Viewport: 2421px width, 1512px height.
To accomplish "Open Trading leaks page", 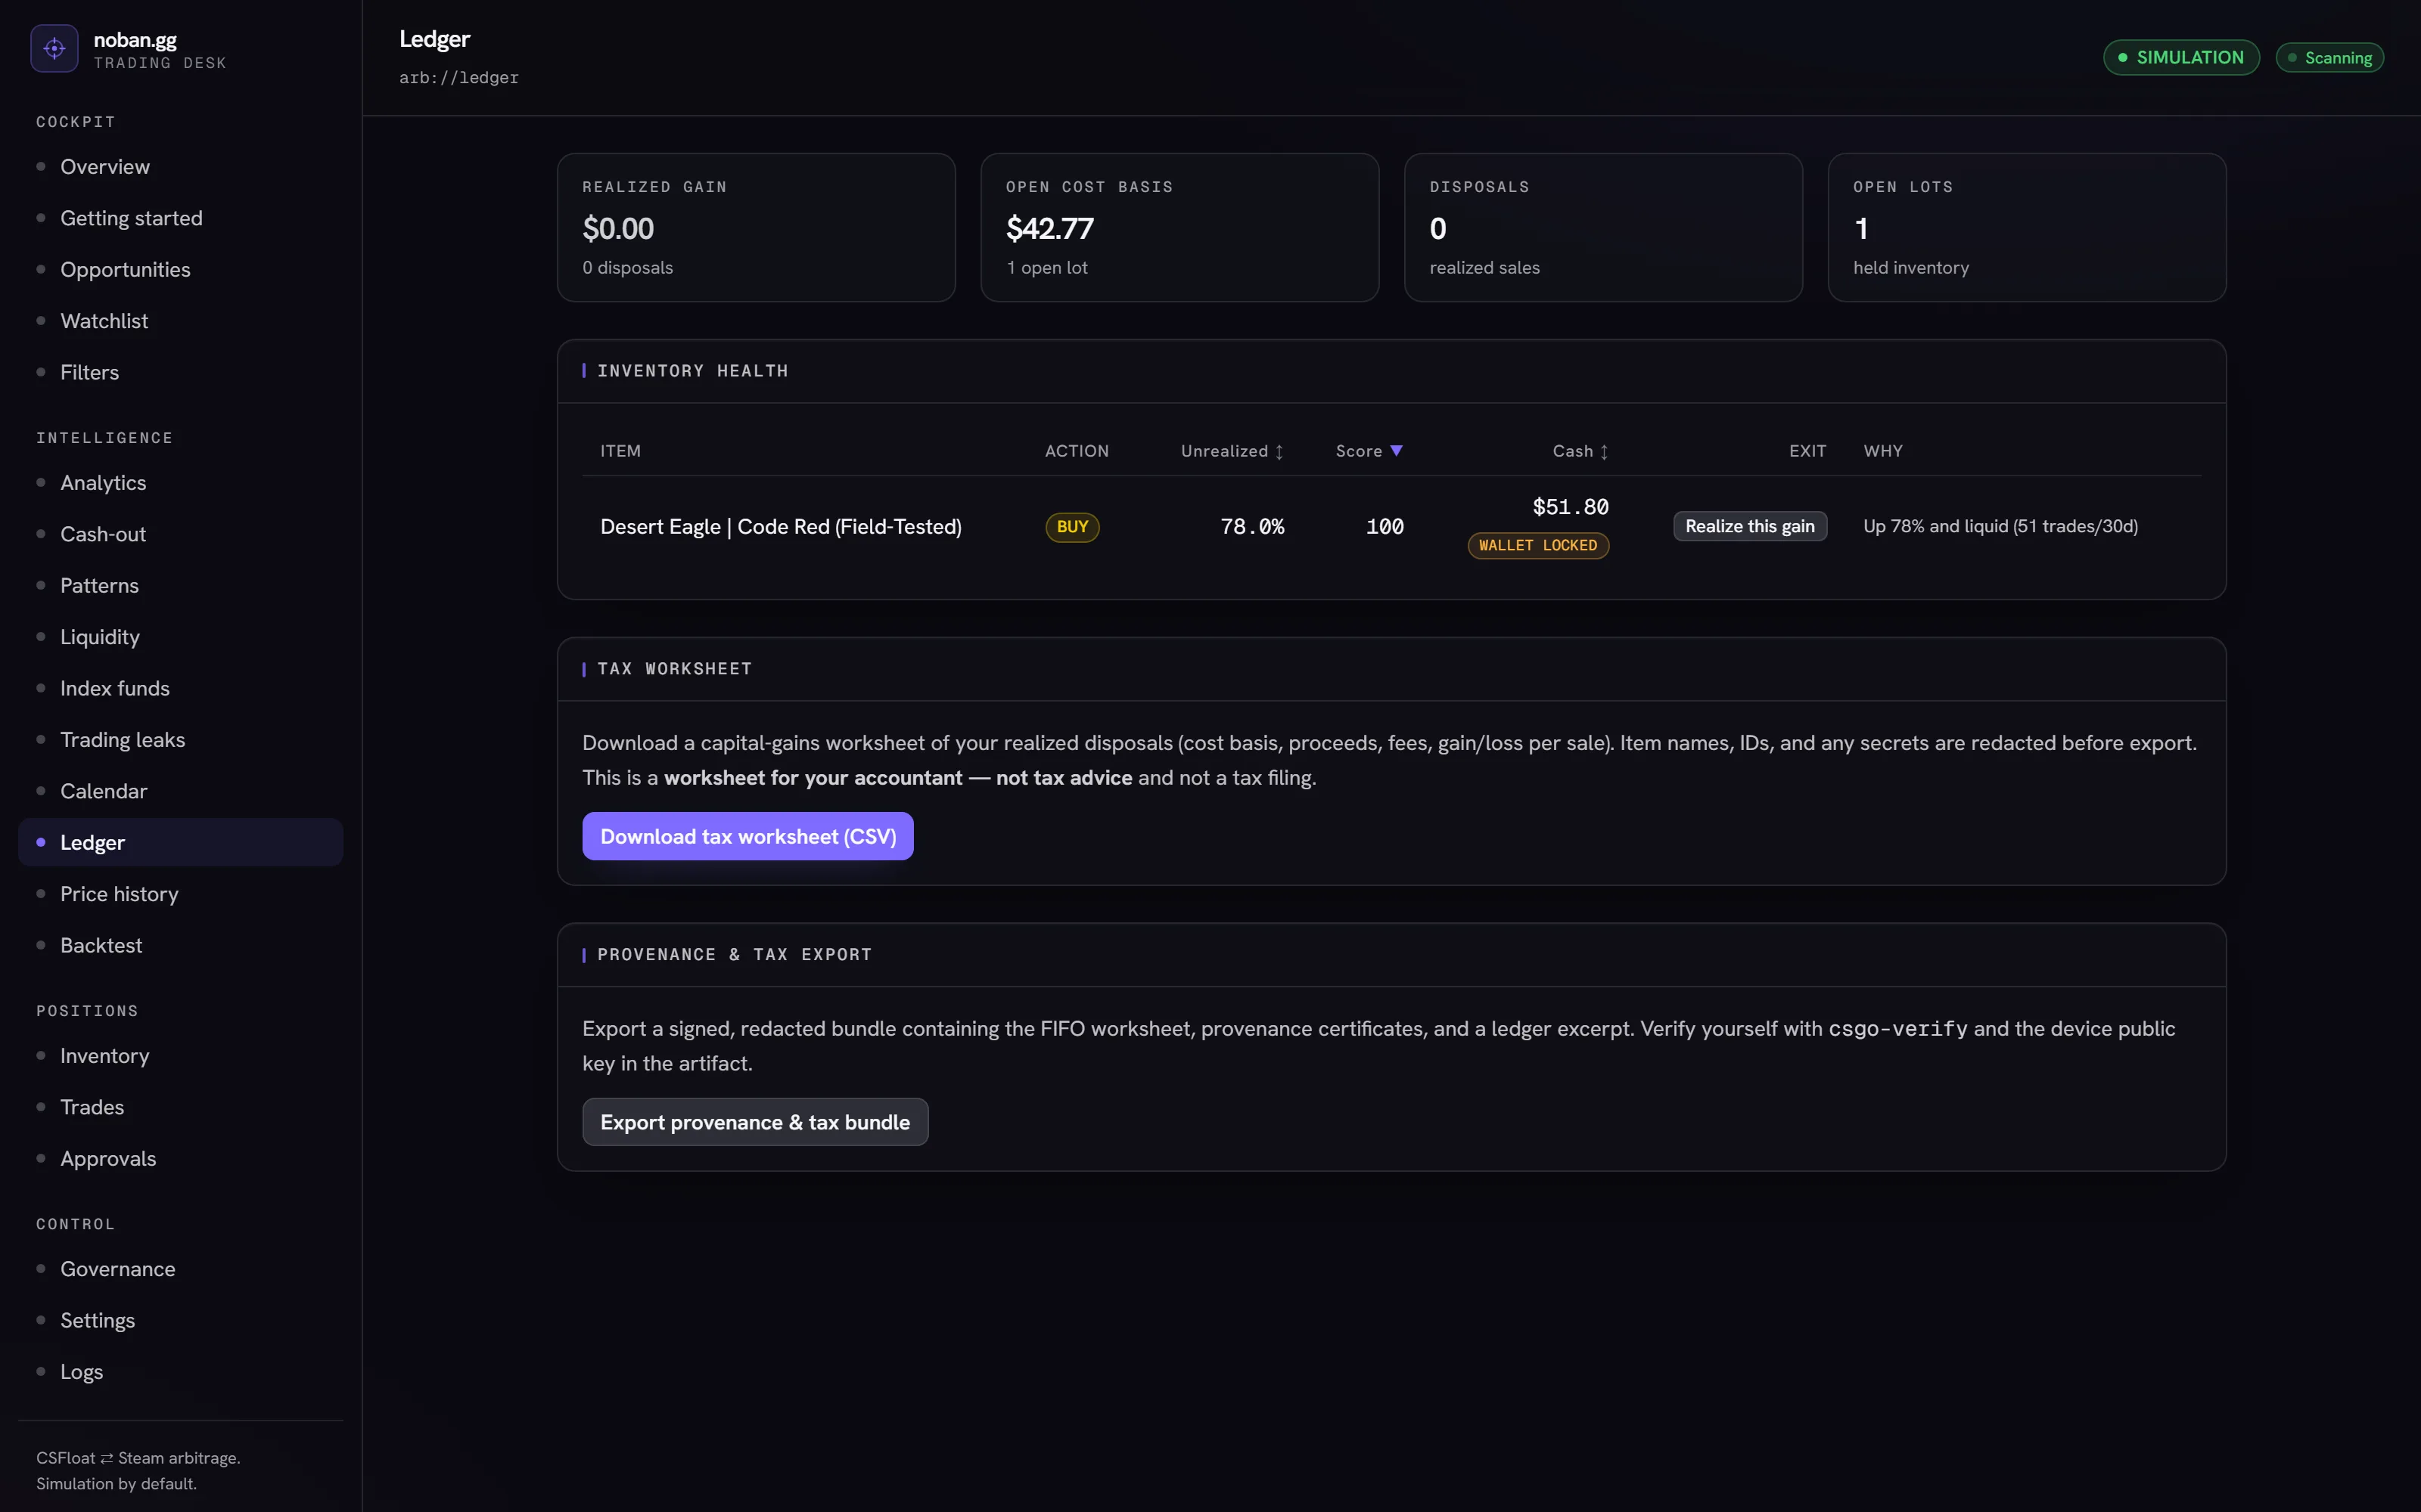I will pos(181,740).
